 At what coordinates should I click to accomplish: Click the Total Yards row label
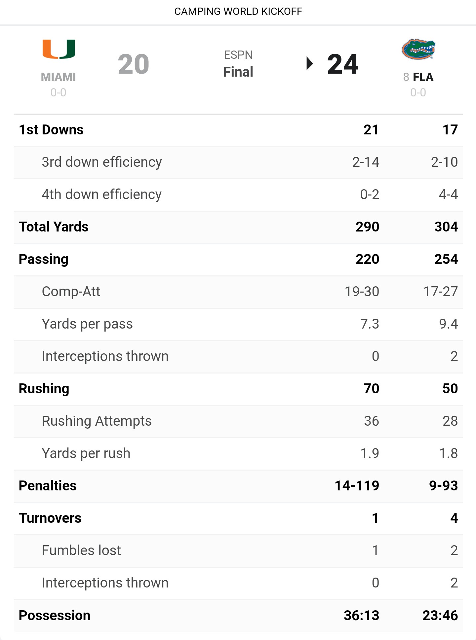[54, 227]
